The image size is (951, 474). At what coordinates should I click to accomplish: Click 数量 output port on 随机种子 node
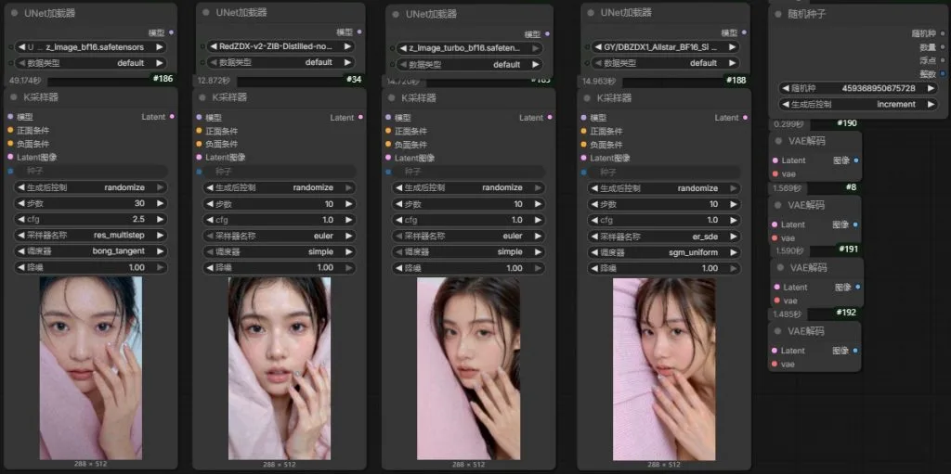click(942, 47)
